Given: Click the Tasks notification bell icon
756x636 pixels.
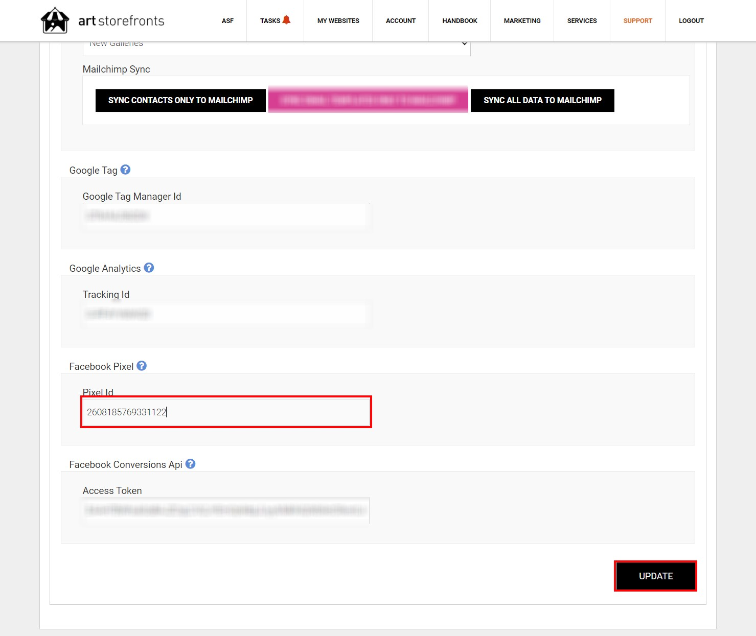Looking at the screenshot, I should (x=286, y=20).
